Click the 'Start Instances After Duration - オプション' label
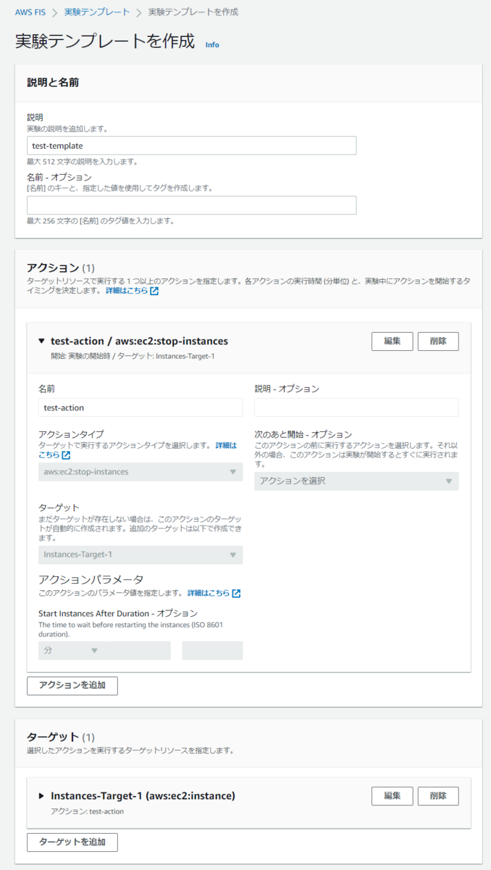This screenshot has height=870, width=491. (x=117, y=613)
